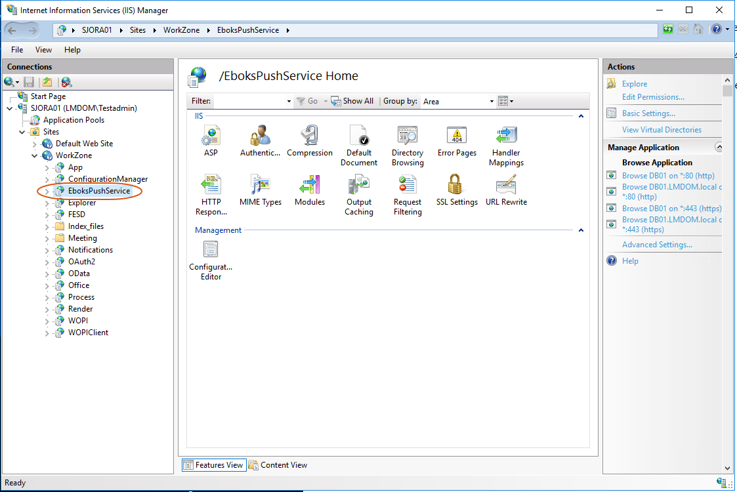Select the WOPIClient application
The height and width of the screenshot is (492, 737).
tap(88, 332)
